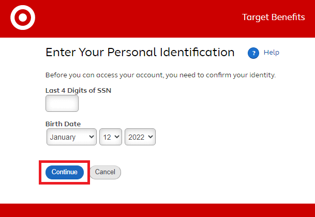
Task: Click the Target Benefits header title
Action: pyautogui.click(x=273, y=18)
